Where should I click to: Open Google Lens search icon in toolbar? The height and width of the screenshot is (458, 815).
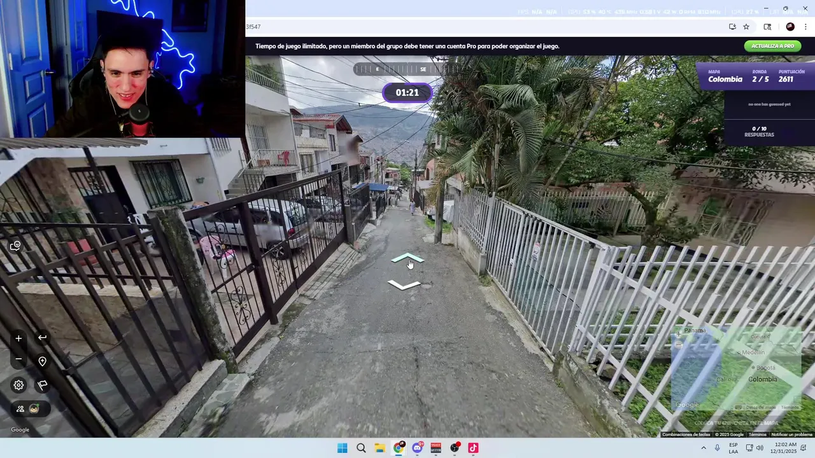[767, 27]
